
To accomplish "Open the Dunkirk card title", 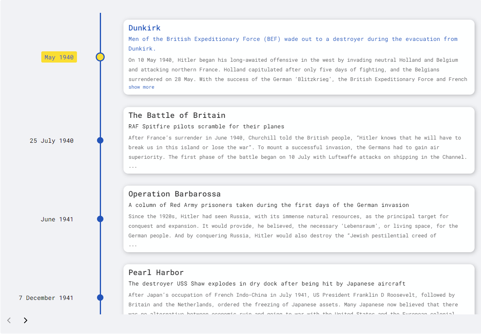I will pos(144,28).
